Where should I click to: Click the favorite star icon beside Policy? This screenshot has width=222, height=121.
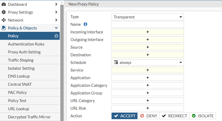pos(56,36)
